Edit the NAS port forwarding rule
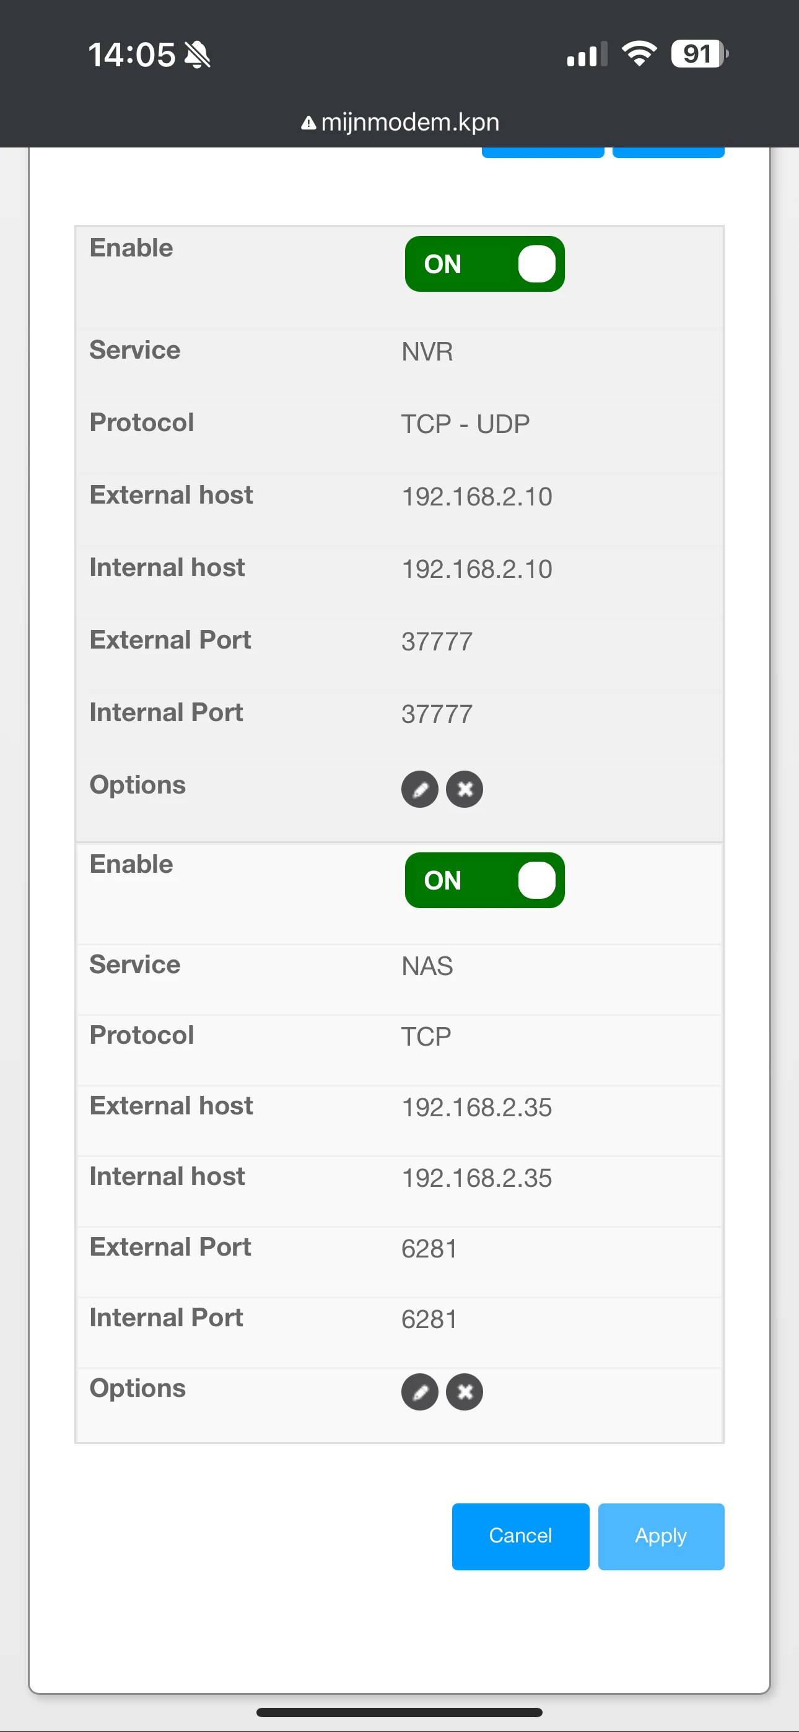The image size is (799, 1732). pos(420,1392)
